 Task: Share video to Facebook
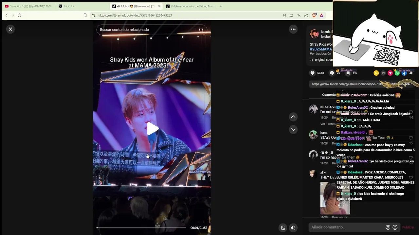pyautogui.click(x=404, y=73)
